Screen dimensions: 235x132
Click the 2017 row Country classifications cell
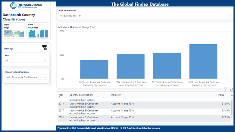[84, 112]
